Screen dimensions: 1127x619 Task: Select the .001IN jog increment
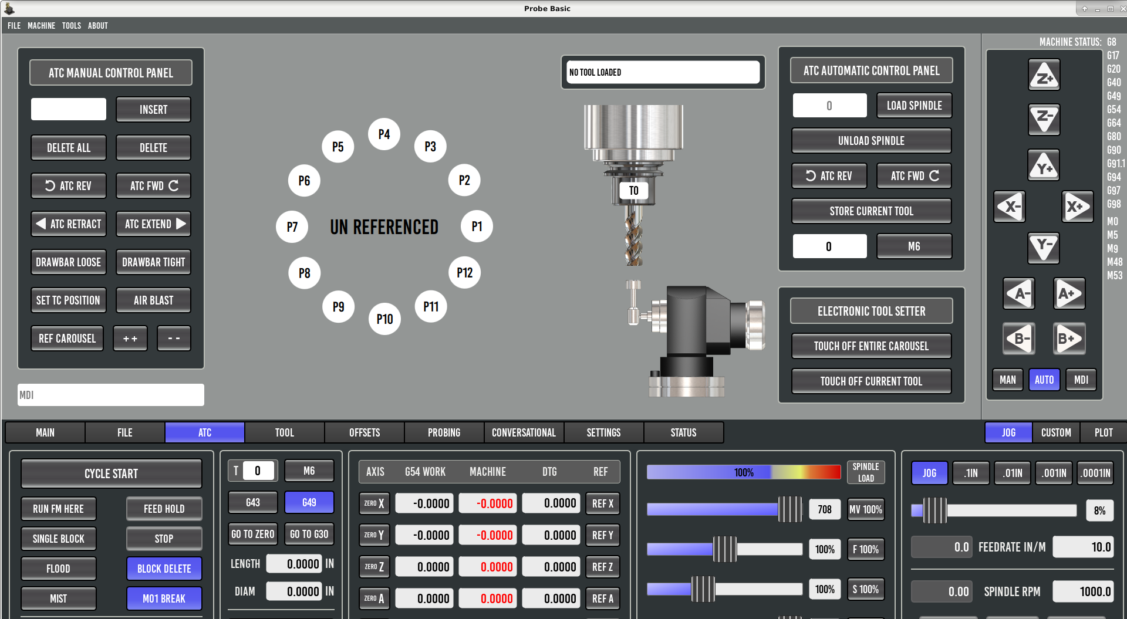1054,473
